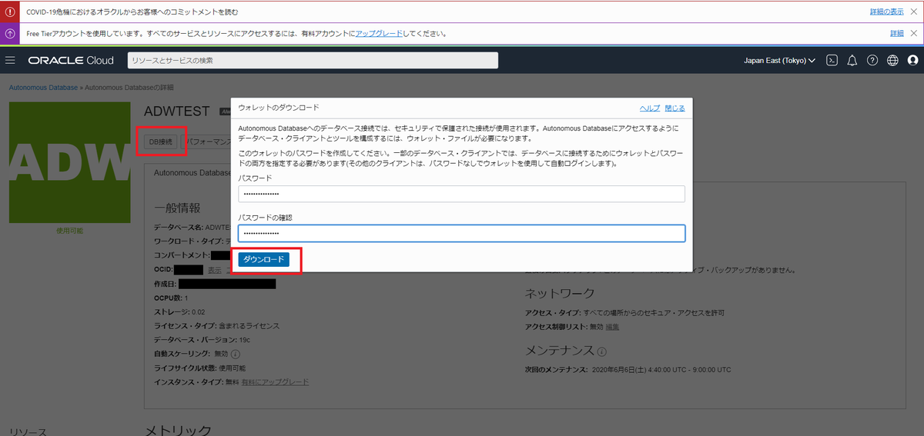The image size is (924, 436).
Task: Click the DB接続 button
Action: point(161,141)
